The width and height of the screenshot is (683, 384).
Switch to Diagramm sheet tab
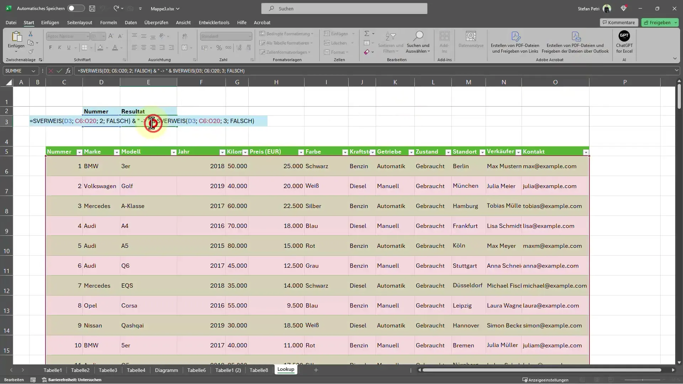tap(166, 370)
